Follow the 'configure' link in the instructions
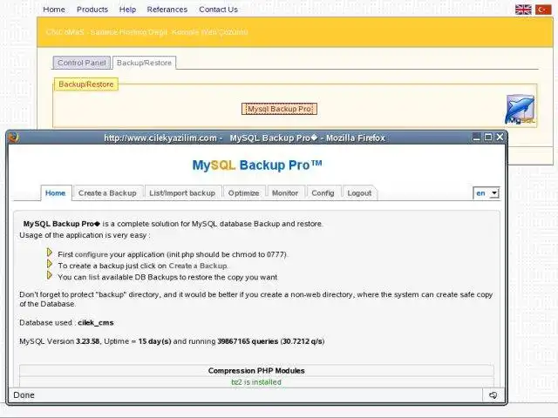This screenshot has height=418, width=558. click(x=92, y=254)
